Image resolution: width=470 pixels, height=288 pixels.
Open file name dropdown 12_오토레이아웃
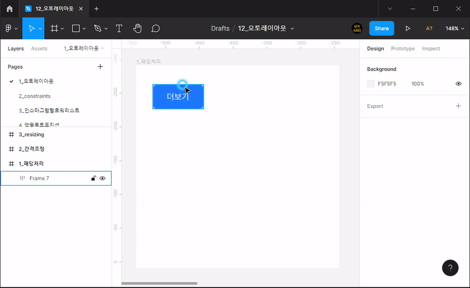click(x=292, y=28)
